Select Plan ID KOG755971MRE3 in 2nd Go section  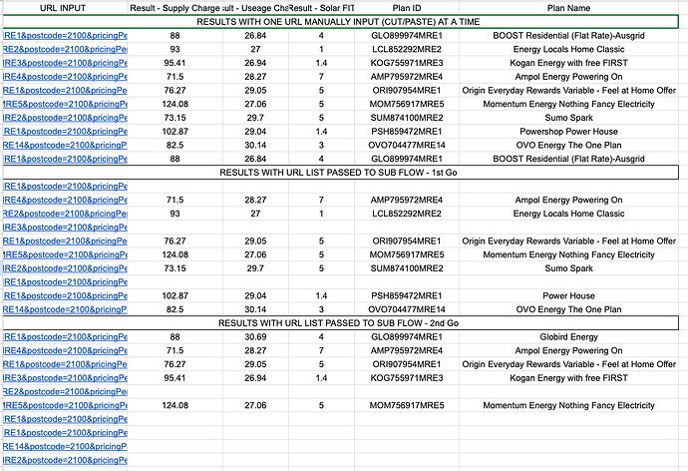pyautogui.click(x=407, y=378)
